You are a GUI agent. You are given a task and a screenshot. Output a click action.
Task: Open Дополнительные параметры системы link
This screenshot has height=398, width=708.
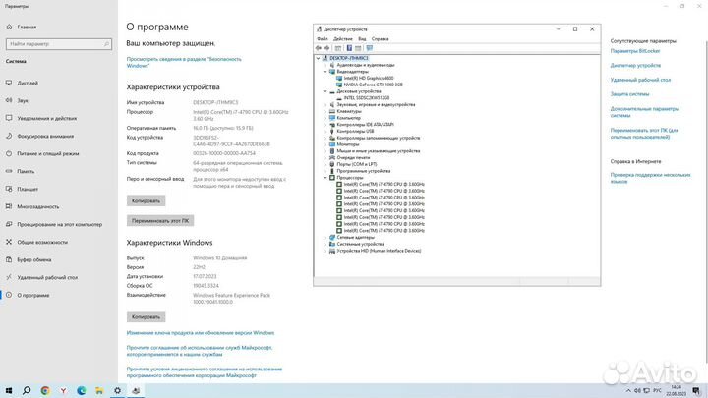(644, 112)
